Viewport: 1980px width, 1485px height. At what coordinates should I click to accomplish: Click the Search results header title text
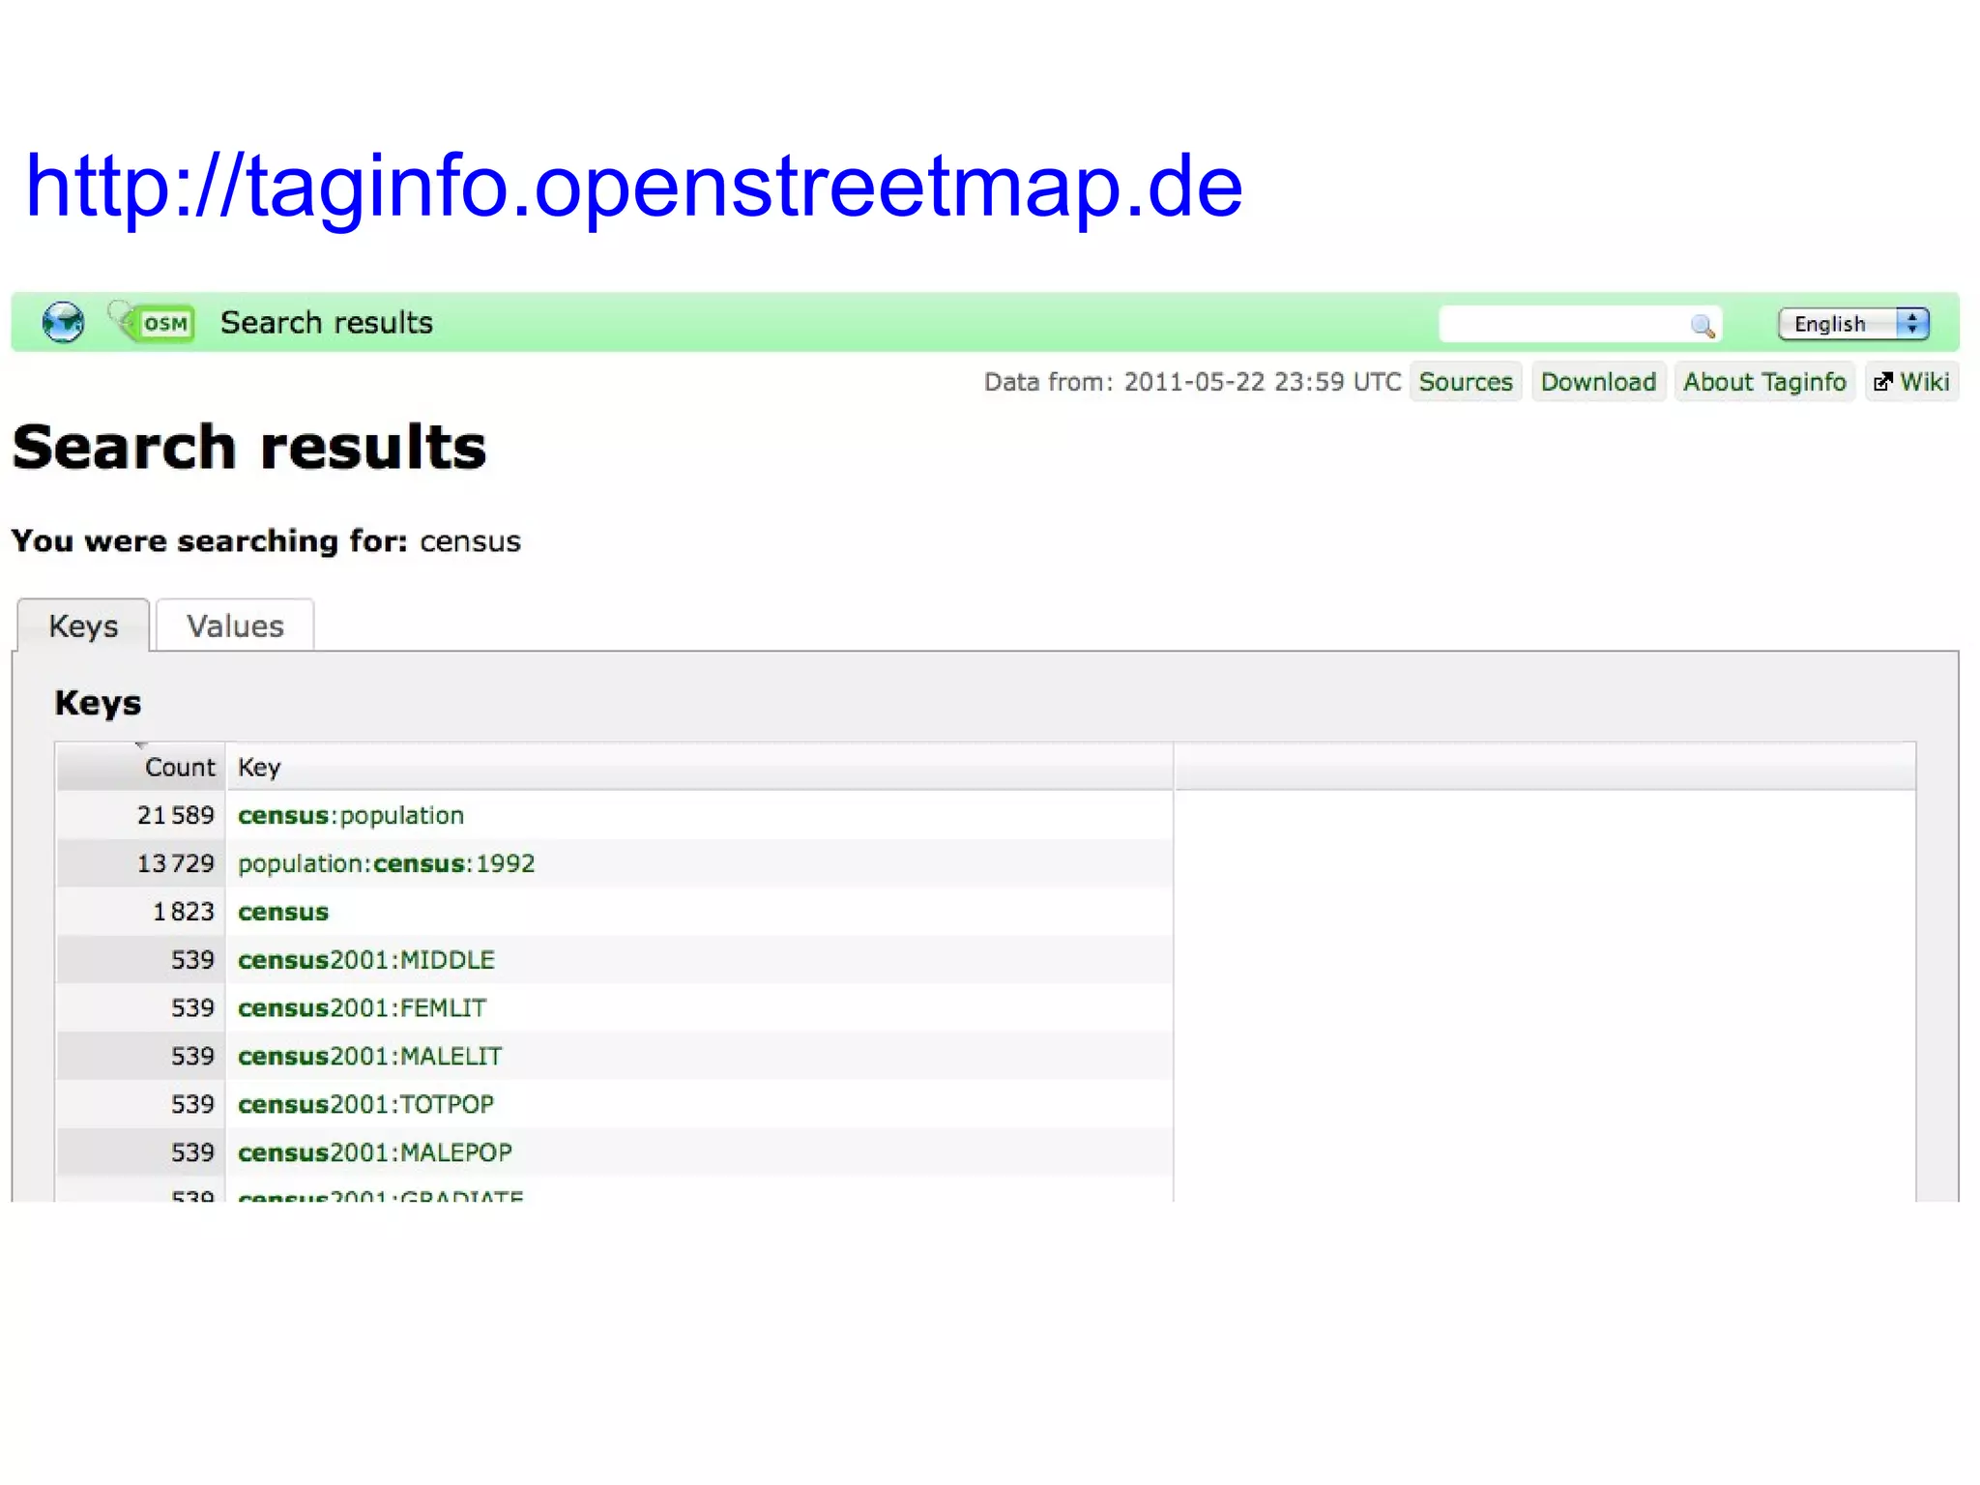(x=327, y=322)
